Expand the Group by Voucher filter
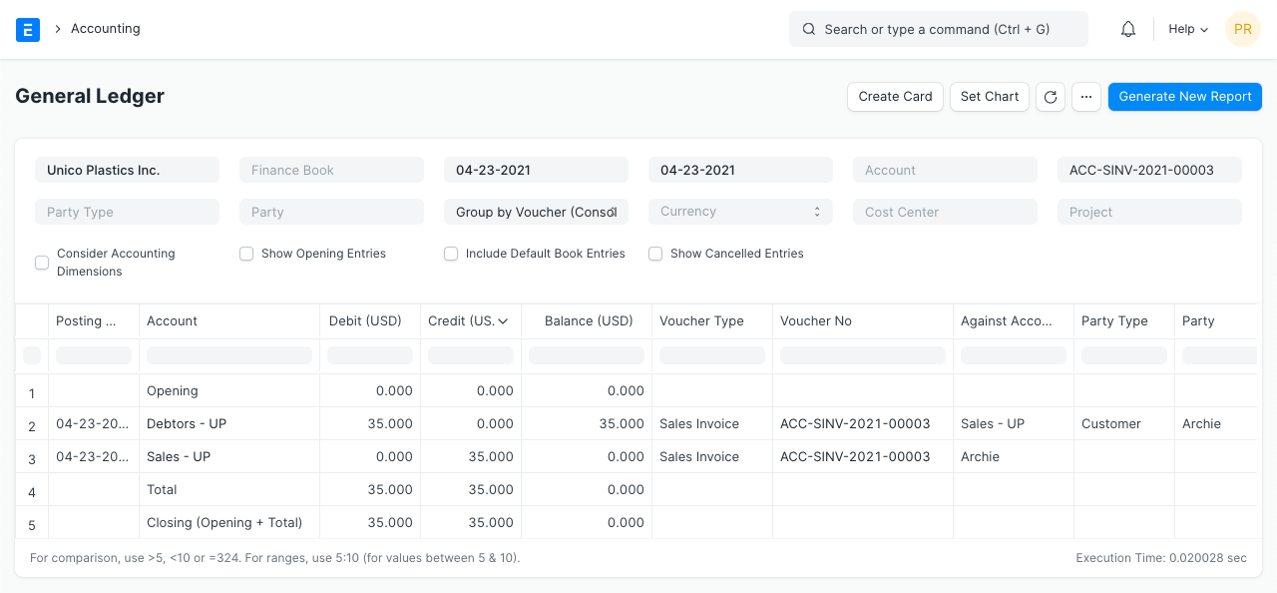Image resolution: width=1277 pixels, height=593 pixels. point(536,212)
